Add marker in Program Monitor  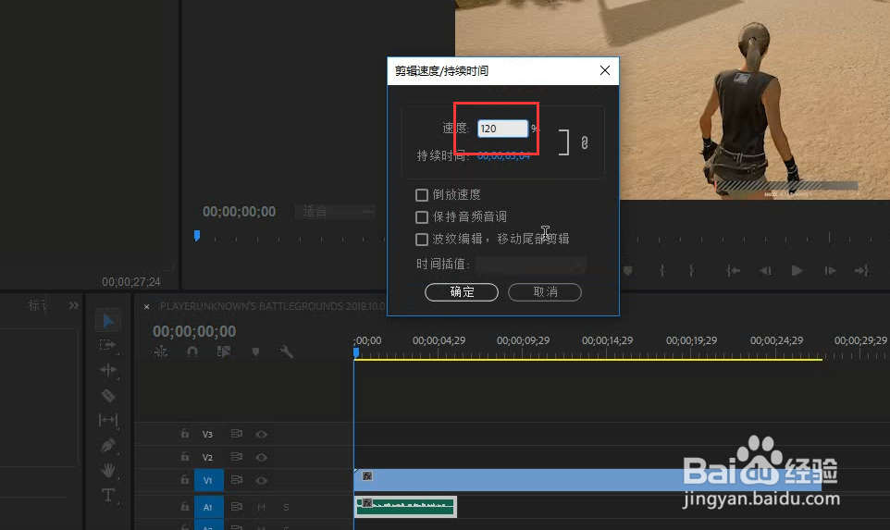pyautogui.click(x=628, y=271)
